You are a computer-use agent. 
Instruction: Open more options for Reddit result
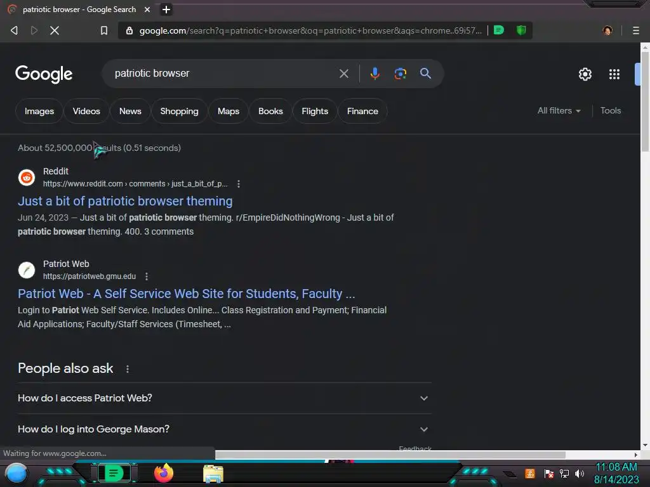click(239, 184)
